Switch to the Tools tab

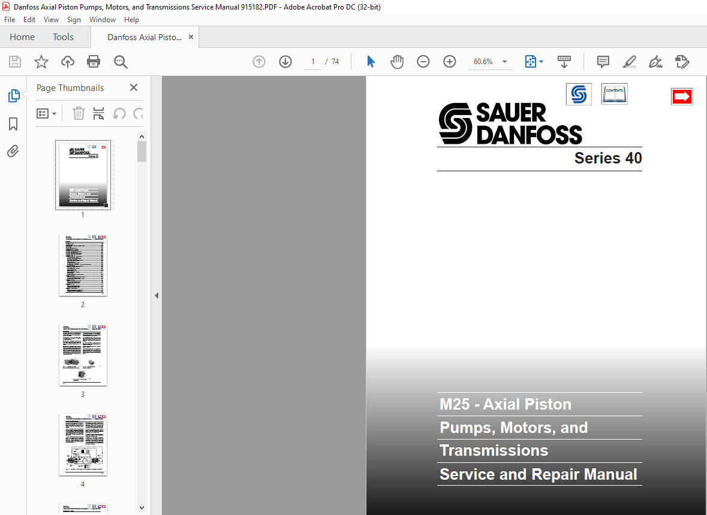coord(63,37)
